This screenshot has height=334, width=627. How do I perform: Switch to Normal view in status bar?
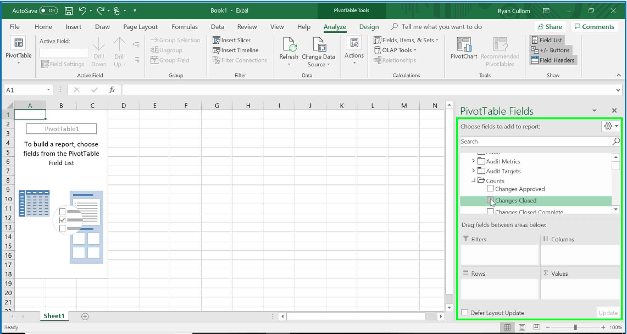(x=507, y=327)
